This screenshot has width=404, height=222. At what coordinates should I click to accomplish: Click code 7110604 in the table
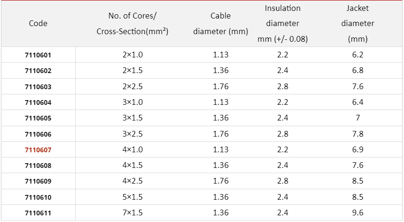[38, 102]
